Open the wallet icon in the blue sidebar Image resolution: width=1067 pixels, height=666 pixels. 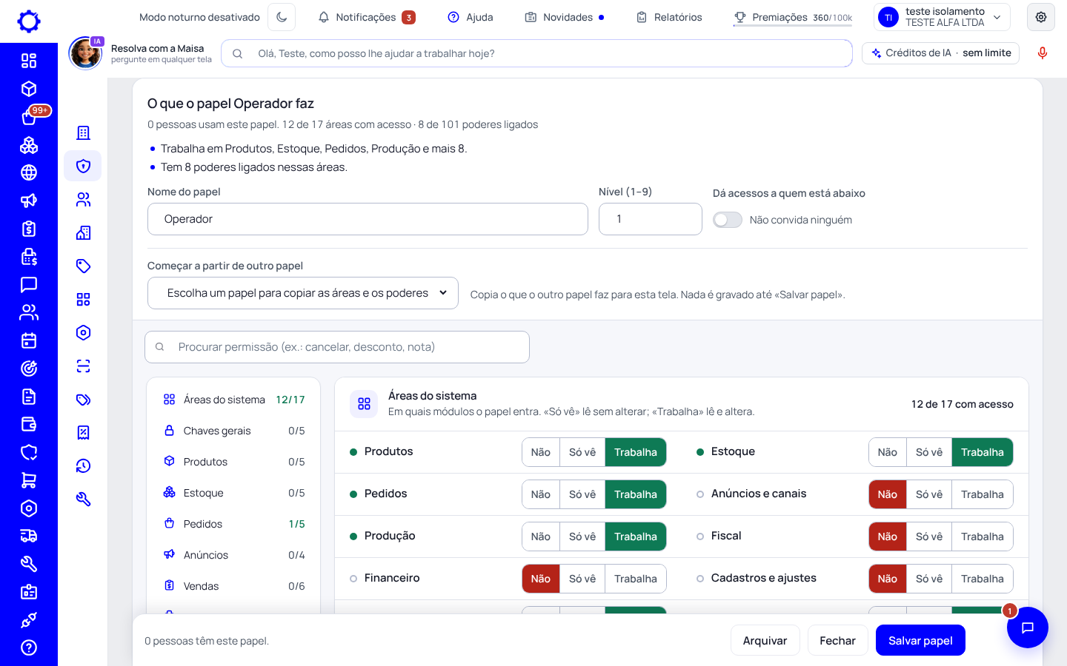tap(29, 424)
